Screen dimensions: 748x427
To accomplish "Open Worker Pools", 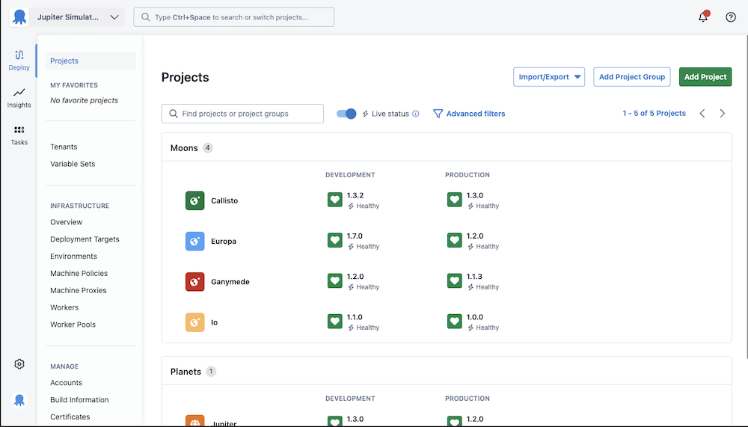I will pyautogui.click(x=73, y=325).
